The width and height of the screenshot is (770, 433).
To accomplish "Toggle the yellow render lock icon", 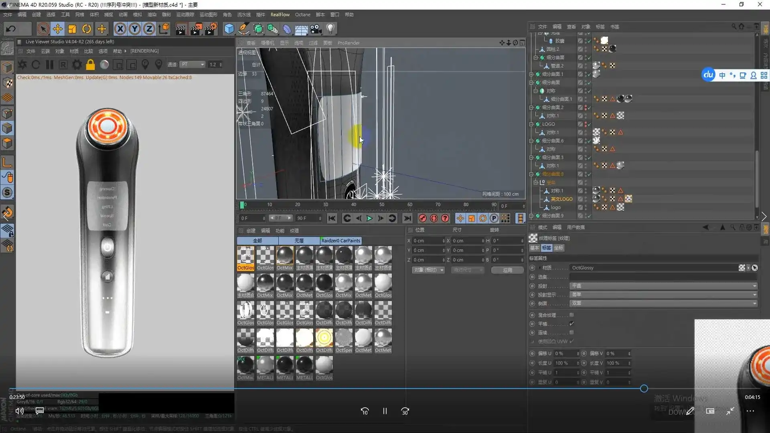I will pos(90,65).
